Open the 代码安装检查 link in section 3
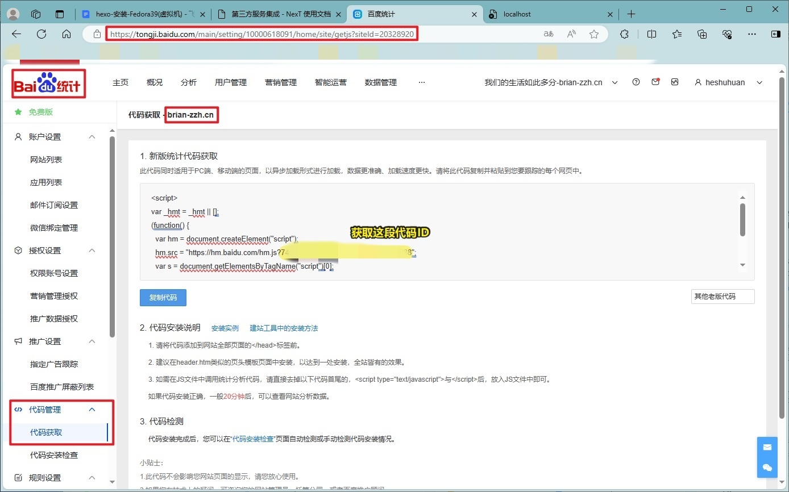This screenshot has width=789, height=492. click(x=254, y=439)
